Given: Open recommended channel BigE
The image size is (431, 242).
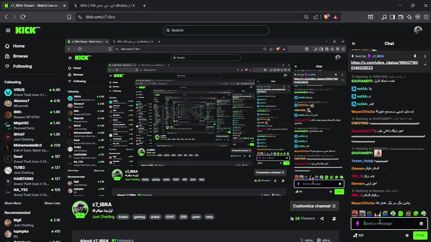Looking at the screenshot, I should [32, 222].
